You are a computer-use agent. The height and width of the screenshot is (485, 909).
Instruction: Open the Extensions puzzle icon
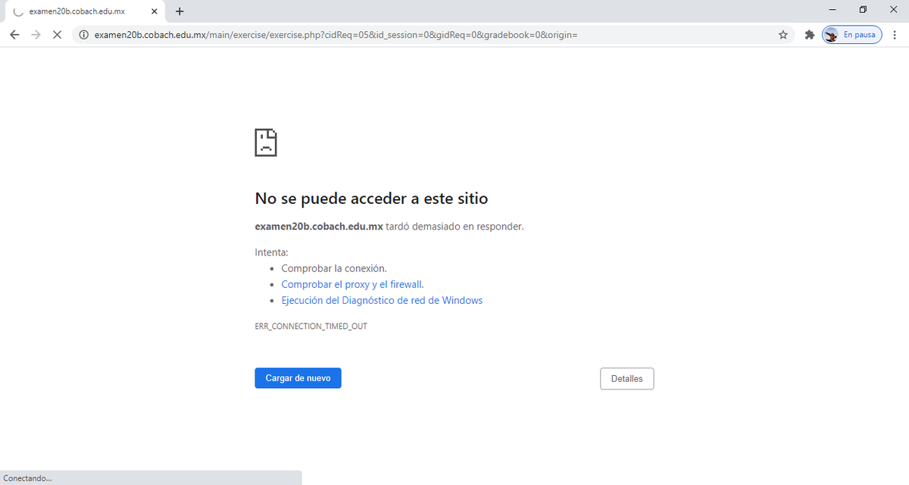[809, 35]
